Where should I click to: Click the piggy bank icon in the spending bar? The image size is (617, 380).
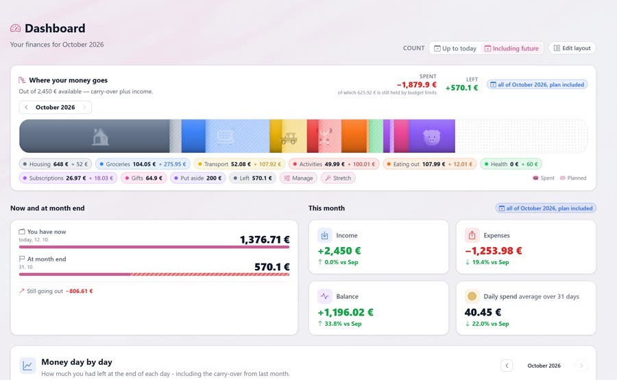coord(431,137)
